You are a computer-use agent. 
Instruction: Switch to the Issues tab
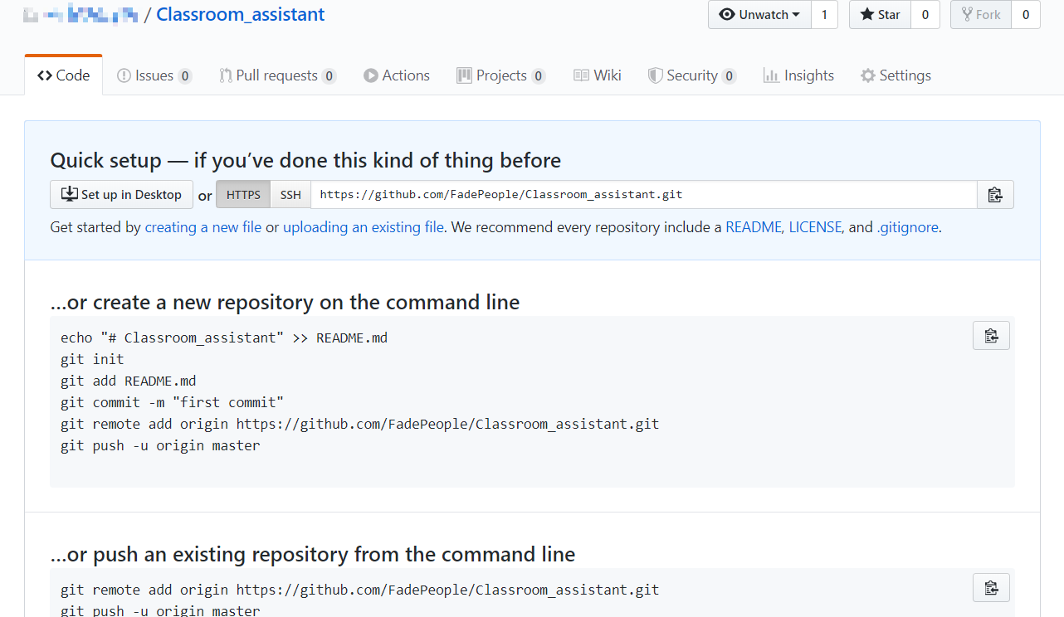pos(154,75)
